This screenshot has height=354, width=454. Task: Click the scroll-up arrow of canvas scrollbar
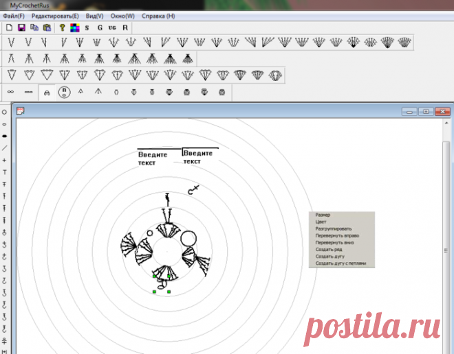tap(446, 123)
